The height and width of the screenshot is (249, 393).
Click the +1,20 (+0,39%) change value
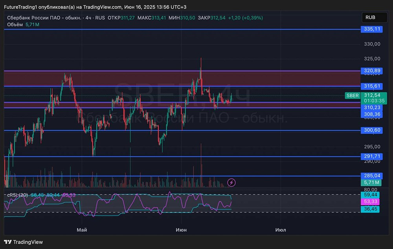pyautogui.click(x=245, y=18)
